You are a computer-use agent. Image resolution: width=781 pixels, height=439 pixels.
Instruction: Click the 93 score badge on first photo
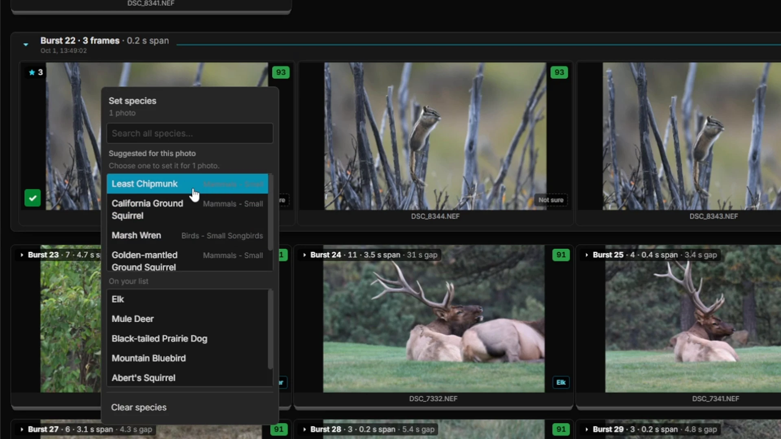281,72
